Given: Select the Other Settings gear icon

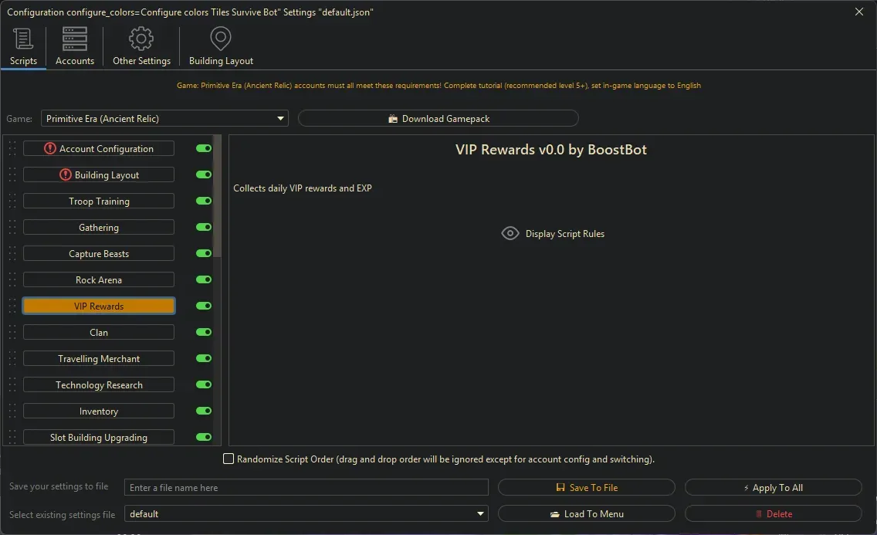Looking at the screenshot, I should pos(141,38).
